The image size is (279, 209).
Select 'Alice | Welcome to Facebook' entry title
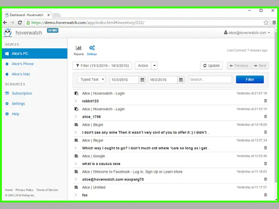pyautogui.click(x=132, y=172)
